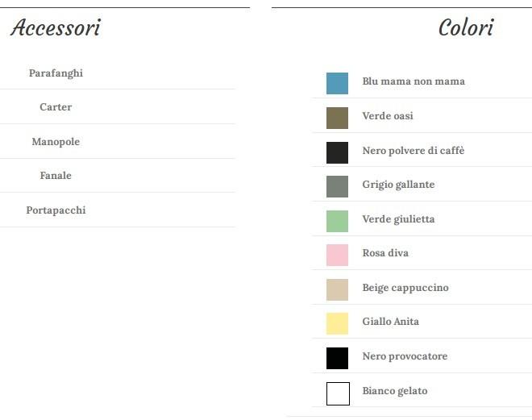Open the Parafanghi accessory item
Image resolution: width=532 pixels, height=420 pixels.
pos(56,73)
